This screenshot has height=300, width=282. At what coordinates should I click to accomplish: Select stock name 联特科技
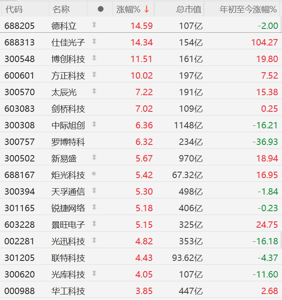click(x=68, y=258)
